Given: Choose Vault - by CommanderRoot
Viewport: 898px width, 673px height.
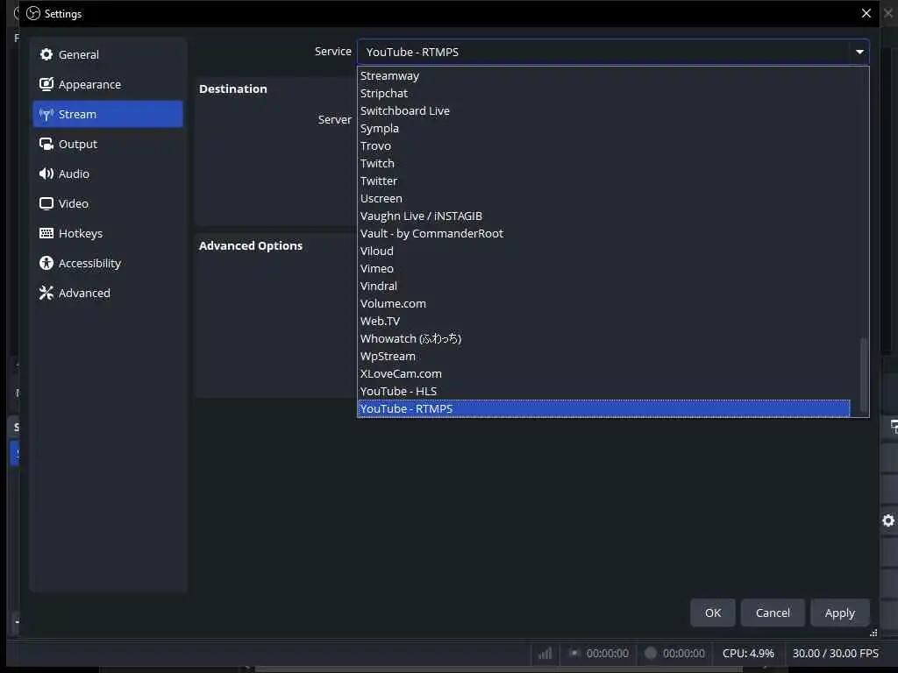Looking at the screenshot, I should pyautogui.click(x=603, y=233).
